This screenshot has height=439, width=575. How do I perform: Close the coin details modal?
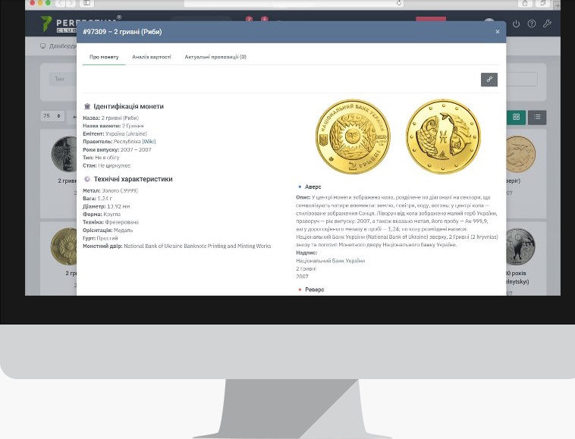(498, 32)
